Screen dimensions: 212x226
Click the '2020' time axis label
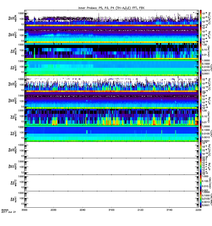tap(53, 210)
